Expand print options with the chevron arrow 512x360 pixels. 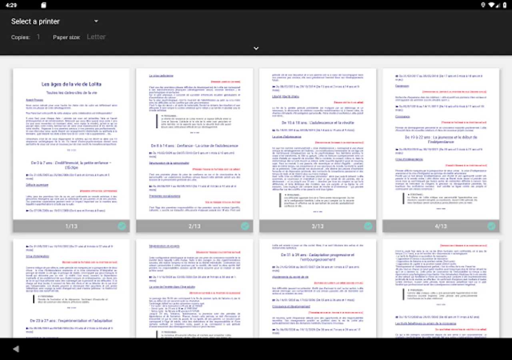click(256, 48)
